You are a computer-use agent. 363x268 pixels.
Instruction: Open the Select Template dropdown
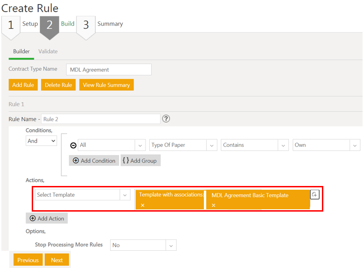(83, 195)
